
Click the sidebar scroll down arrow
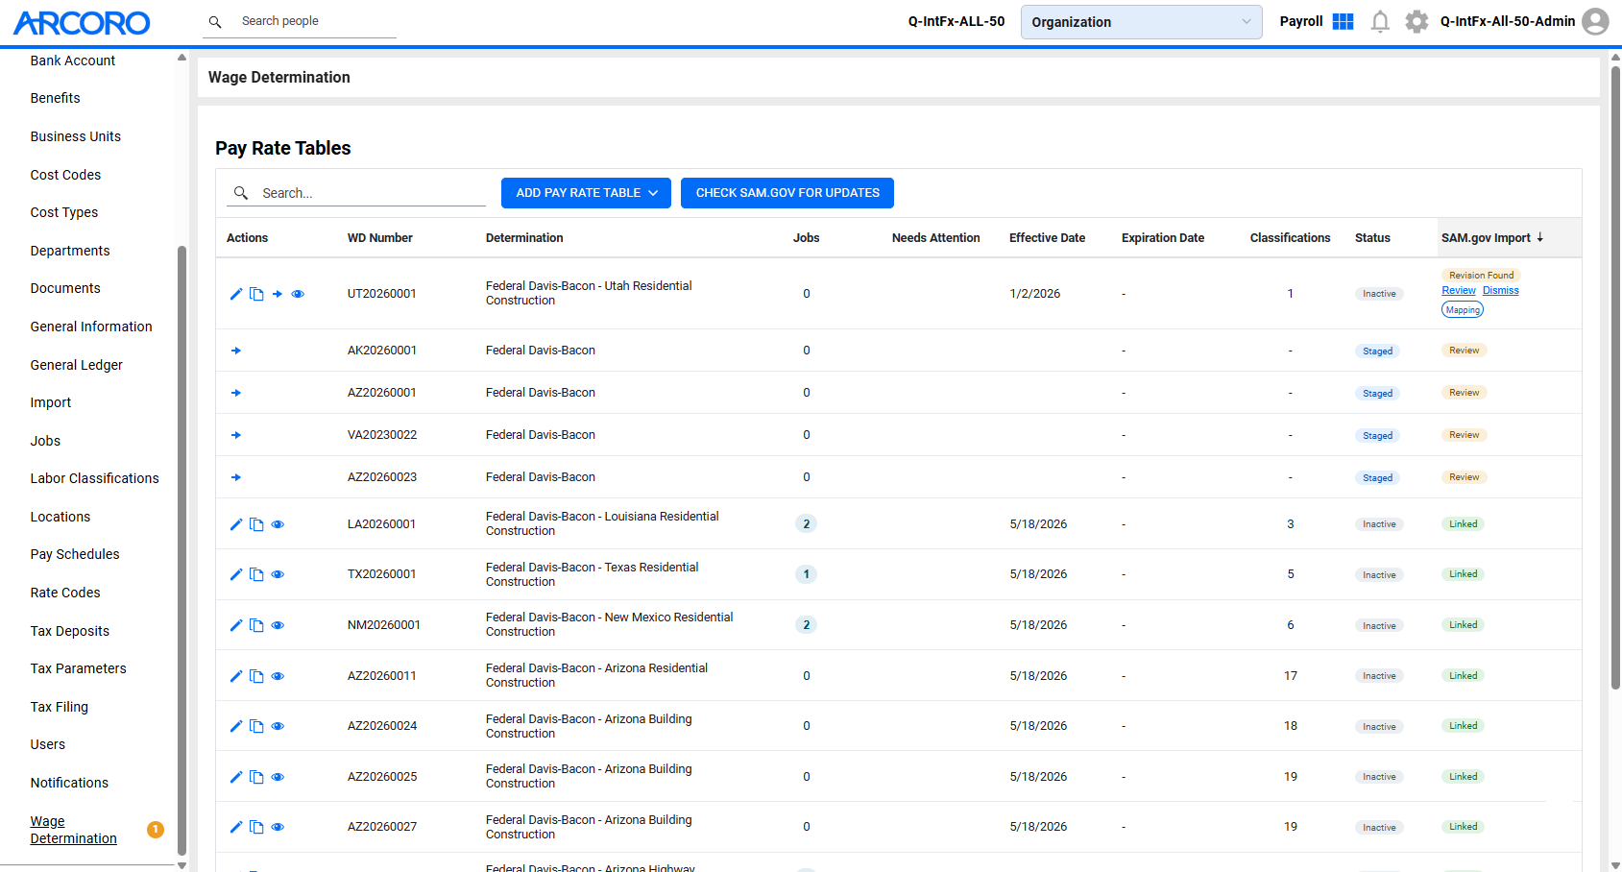(x=182, y=865)
